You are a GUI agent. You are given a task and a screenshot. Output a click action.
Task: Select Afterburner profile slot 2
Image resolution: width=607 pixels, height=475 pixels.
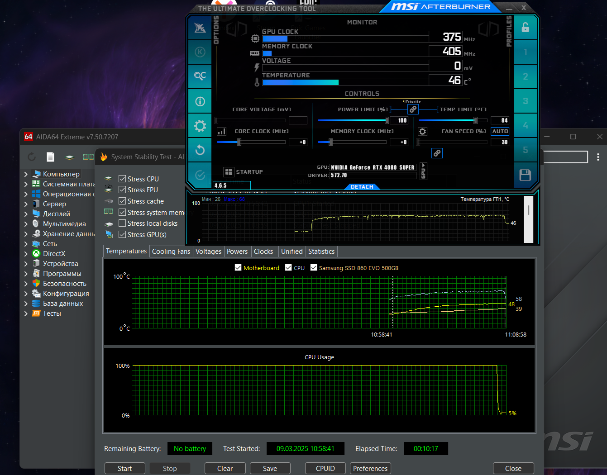(525, 76)
